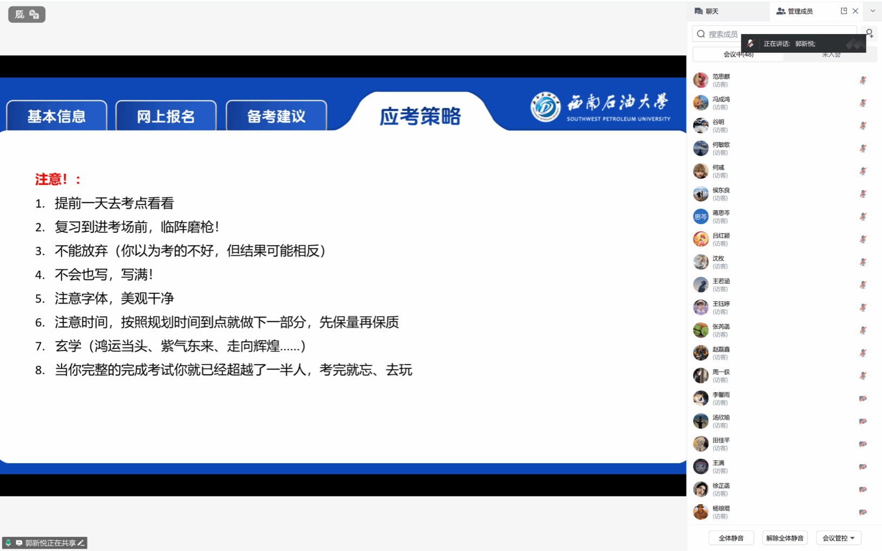
Task: Click 范思麒's avatar in member list
Action: (x=701, y=80)
